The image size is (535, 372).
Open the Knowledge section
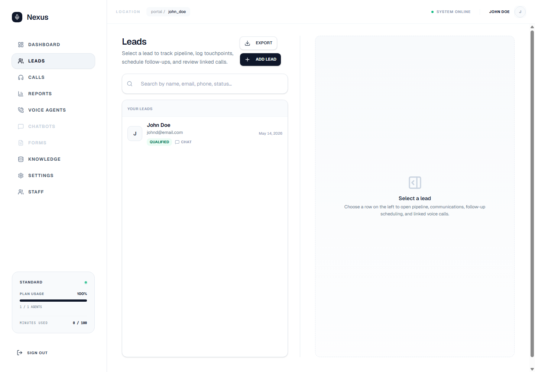(x=53, y=159)
